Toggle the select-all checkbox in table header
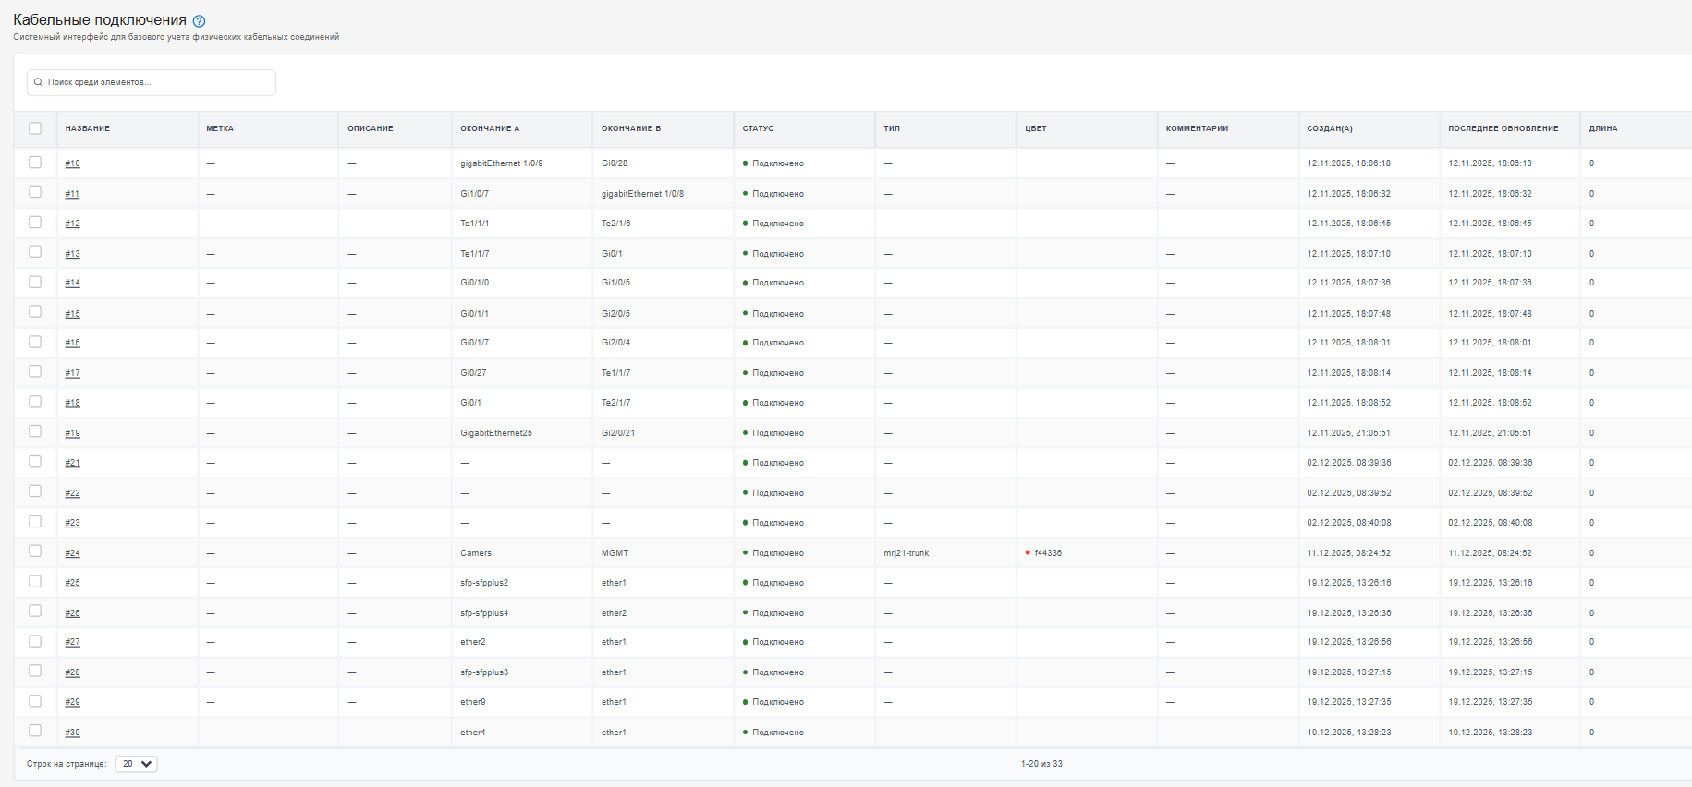The image size is (1692, 787). (x=35, y=128)
